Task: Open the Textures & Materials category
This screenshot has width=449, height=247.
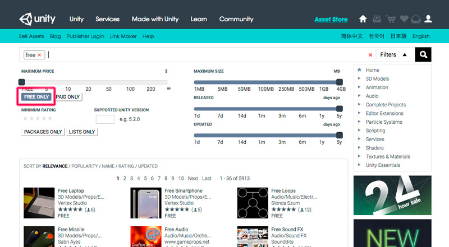Action: [388, 156]
